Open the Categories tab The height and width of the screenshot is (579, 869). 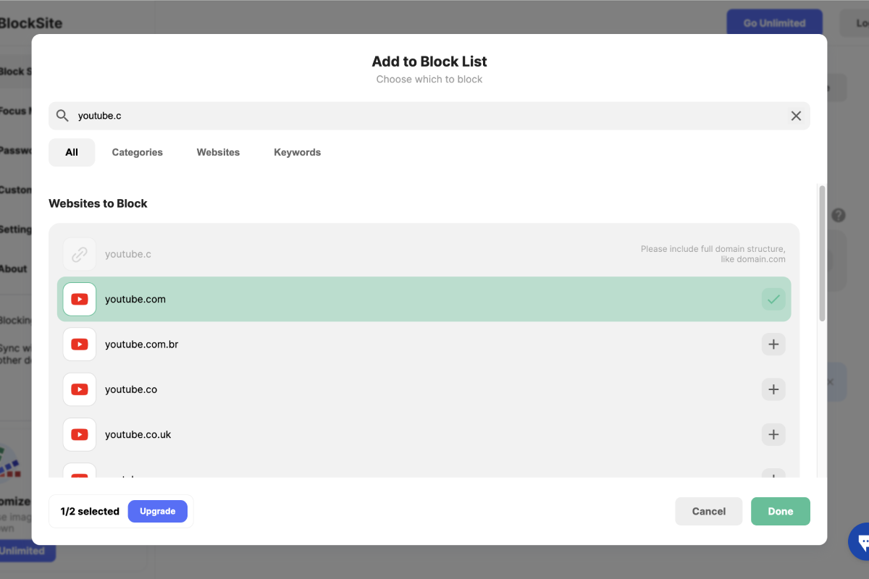pos(137,152)
